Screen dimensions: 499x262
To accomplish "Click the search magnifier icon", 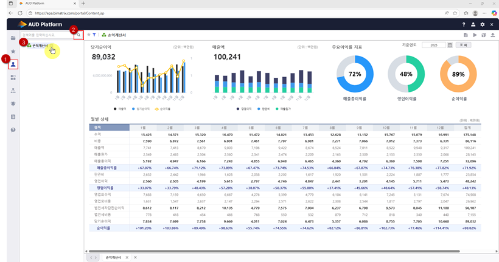I will point(78,35).
